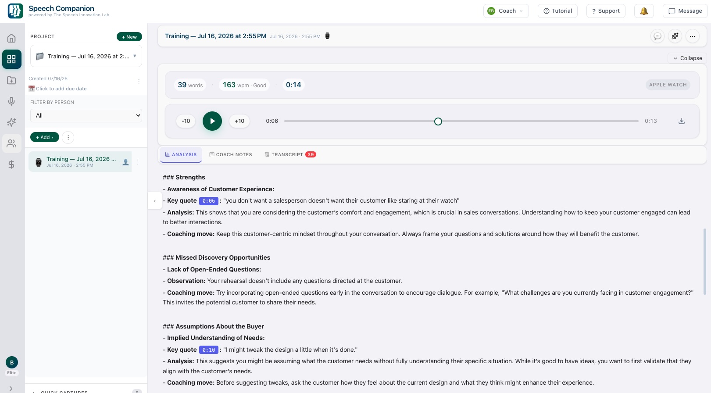
Task: Open the comment bubble icon in training header
Action: pyautogui.click(x=657, y=36)
